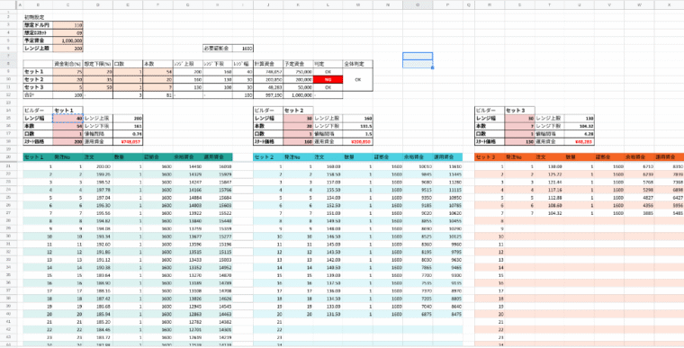The height and width of the screenshot is (348, 684).
Task: Select the 想定ドル円 value cell showing 110
Action: pyautogui.click(x=67, y=25)
